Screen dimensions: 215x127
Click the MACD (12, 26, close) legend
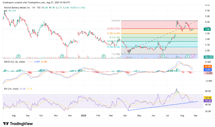[x=15, y=61]
